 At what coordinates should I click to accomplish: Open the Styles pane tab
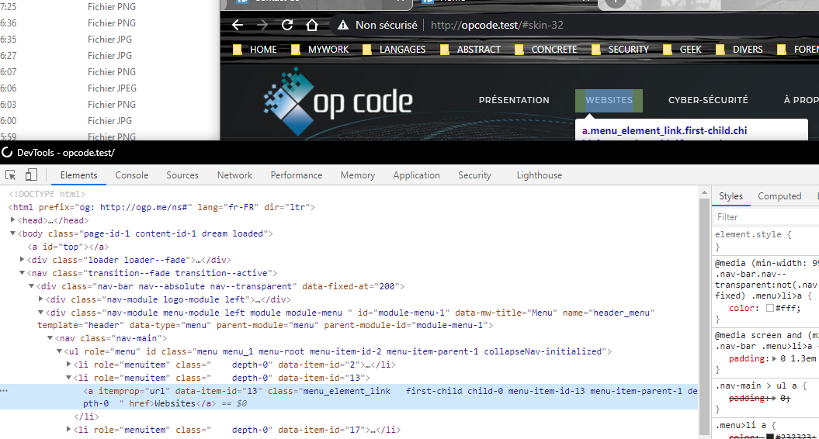coord(731,196)
